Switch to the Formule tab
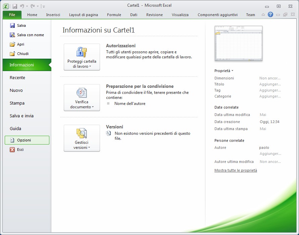Viewport: 299px width, 235px height. pyautogui.click(x=114, y=15)
